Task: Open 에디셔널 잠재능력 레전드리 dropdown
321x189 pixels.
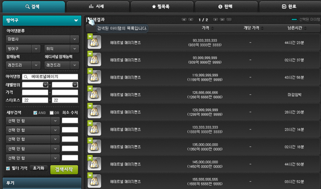Action: coord(62,65)
